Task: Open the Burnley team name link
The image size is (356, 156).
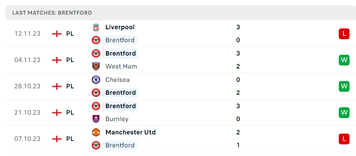Action: click(x=117, y=119)
